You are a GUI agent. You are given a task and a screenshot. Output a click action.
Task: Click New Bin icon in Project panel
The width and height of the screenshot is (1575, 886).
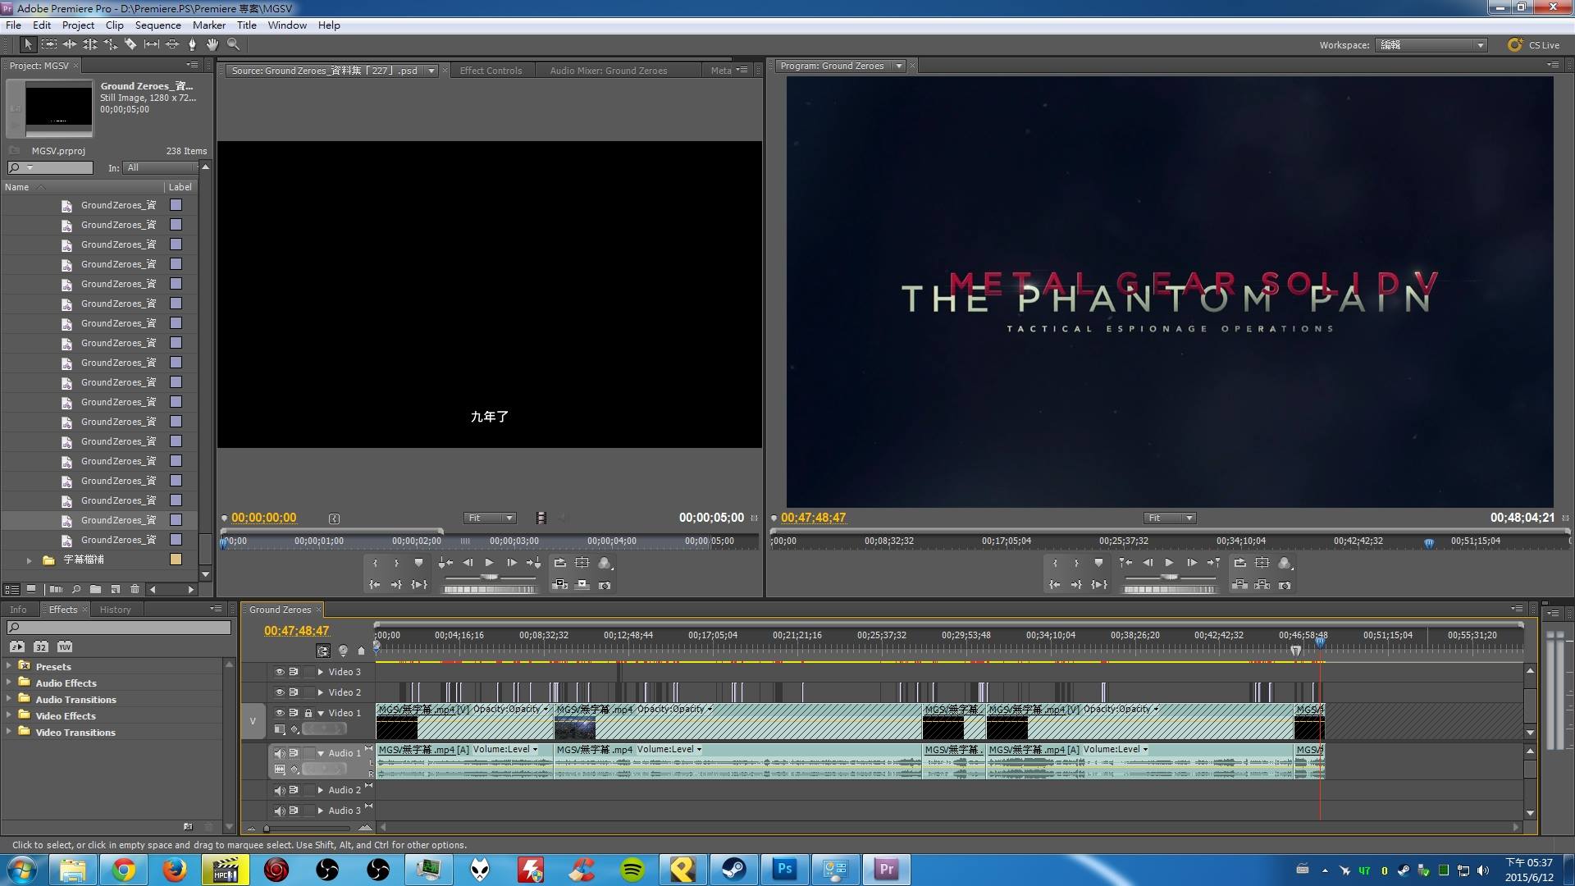[x=96, y=589]
